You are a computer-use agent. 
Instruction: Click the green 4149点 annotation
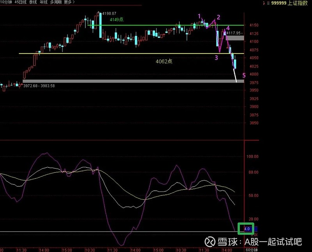pos(117,20)
